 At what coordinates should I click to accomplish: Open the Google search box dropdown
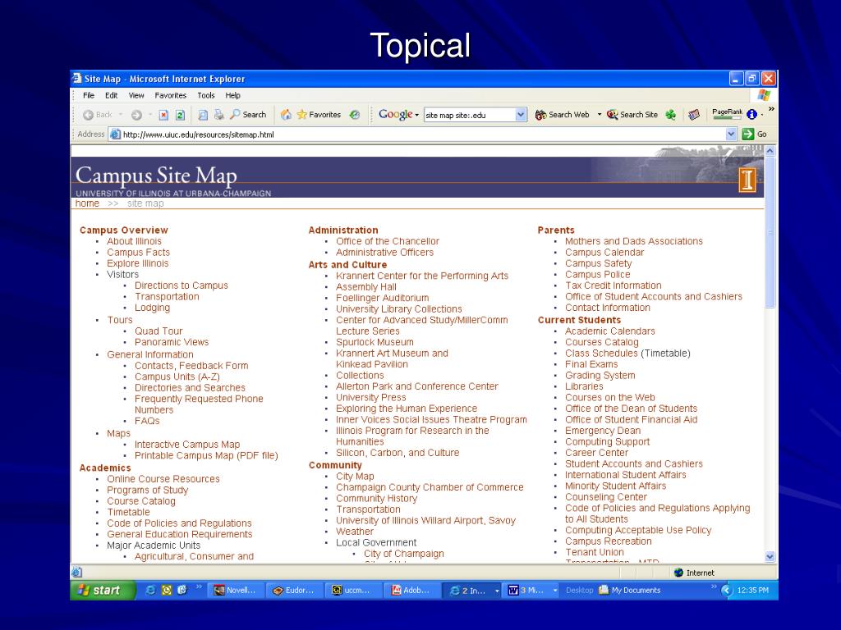[x=520, y=115]
